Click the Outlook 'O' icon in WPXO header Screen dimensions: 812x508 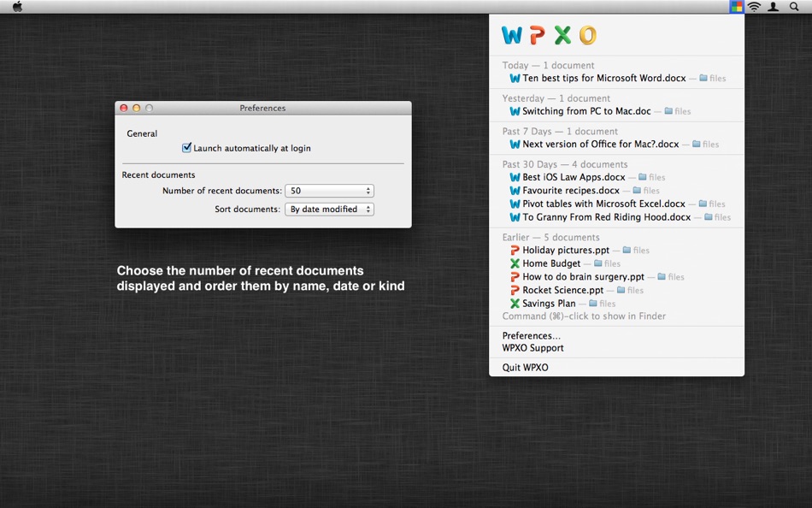tap(588, 35)
